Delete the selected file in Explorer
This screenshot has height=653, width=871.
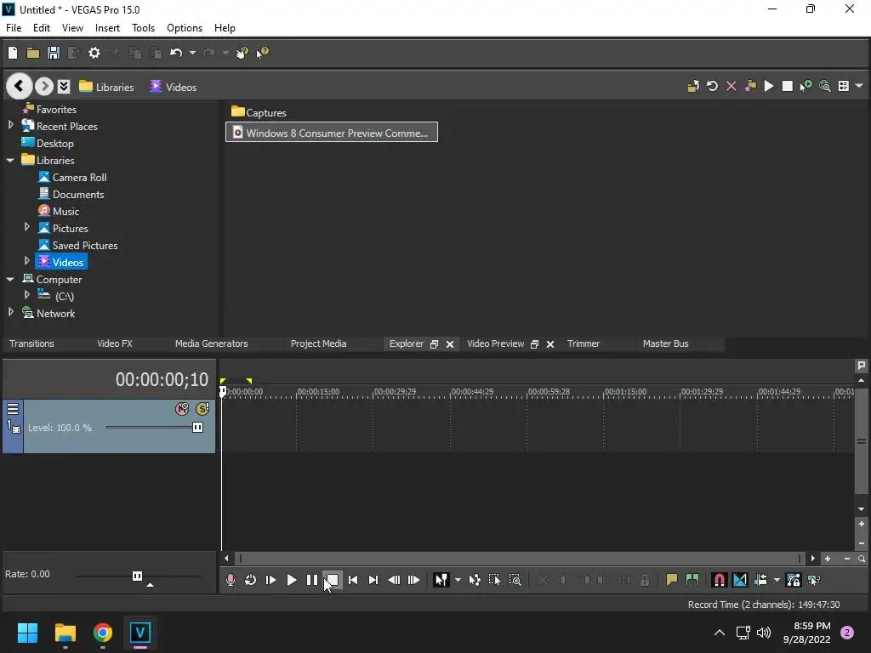[731, 86]
